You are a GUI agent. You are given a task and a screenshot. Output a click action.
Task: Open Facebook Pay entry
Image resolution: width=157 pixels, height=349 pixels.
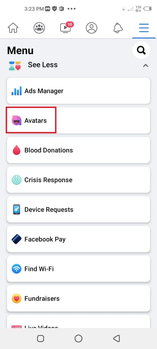point(78,239)
